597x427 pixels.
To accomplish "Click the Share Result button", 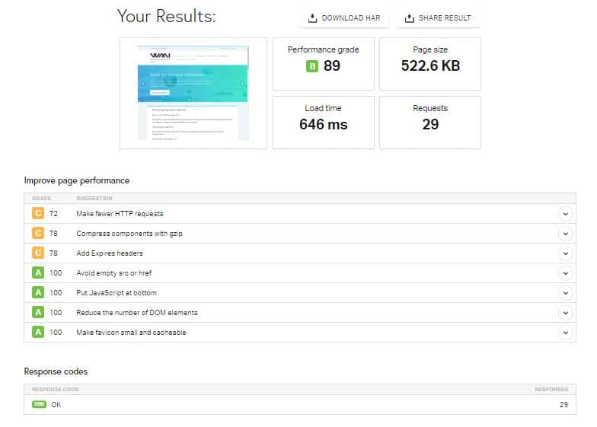I will click(438, 18).
